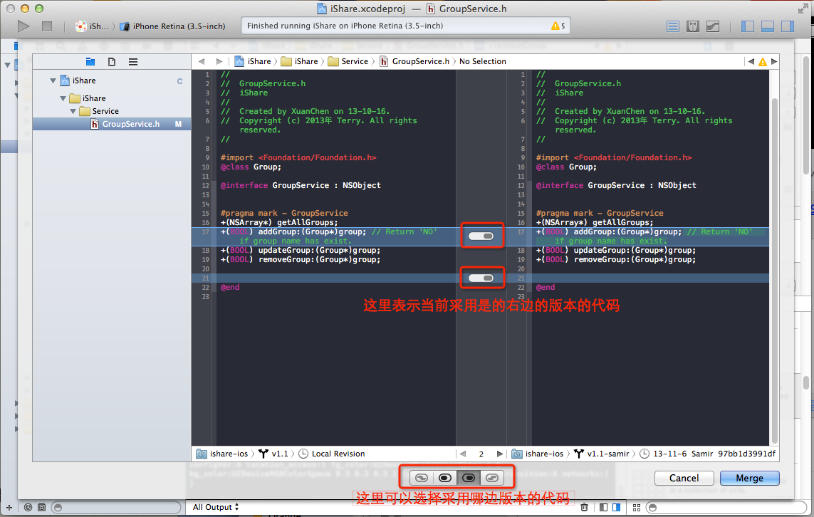
Task: Select GroupService.h in the breadcrumb path
Action: (x=420, y=61)
